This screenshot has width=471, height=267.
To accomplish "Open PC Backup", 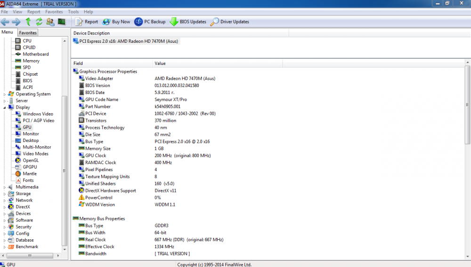I will 150,22.
